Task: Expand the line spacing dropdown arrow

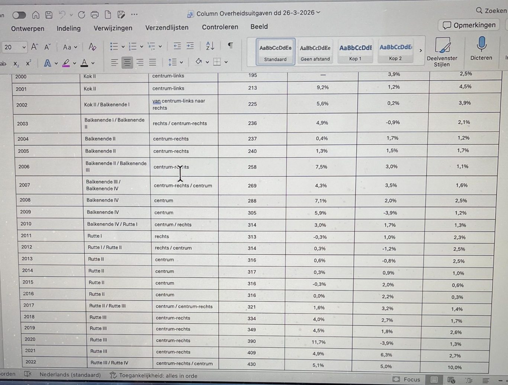Action: point(181,62)
